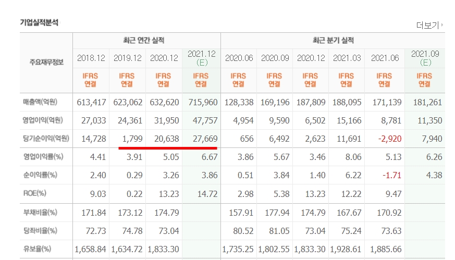Click the ROE value 9.03
The width and height of the screenshot is (455, 260).
click(98, 194)
